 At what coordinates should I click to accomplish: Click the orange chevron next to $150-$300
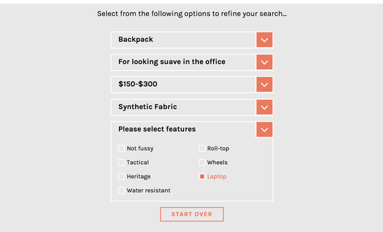264,85
